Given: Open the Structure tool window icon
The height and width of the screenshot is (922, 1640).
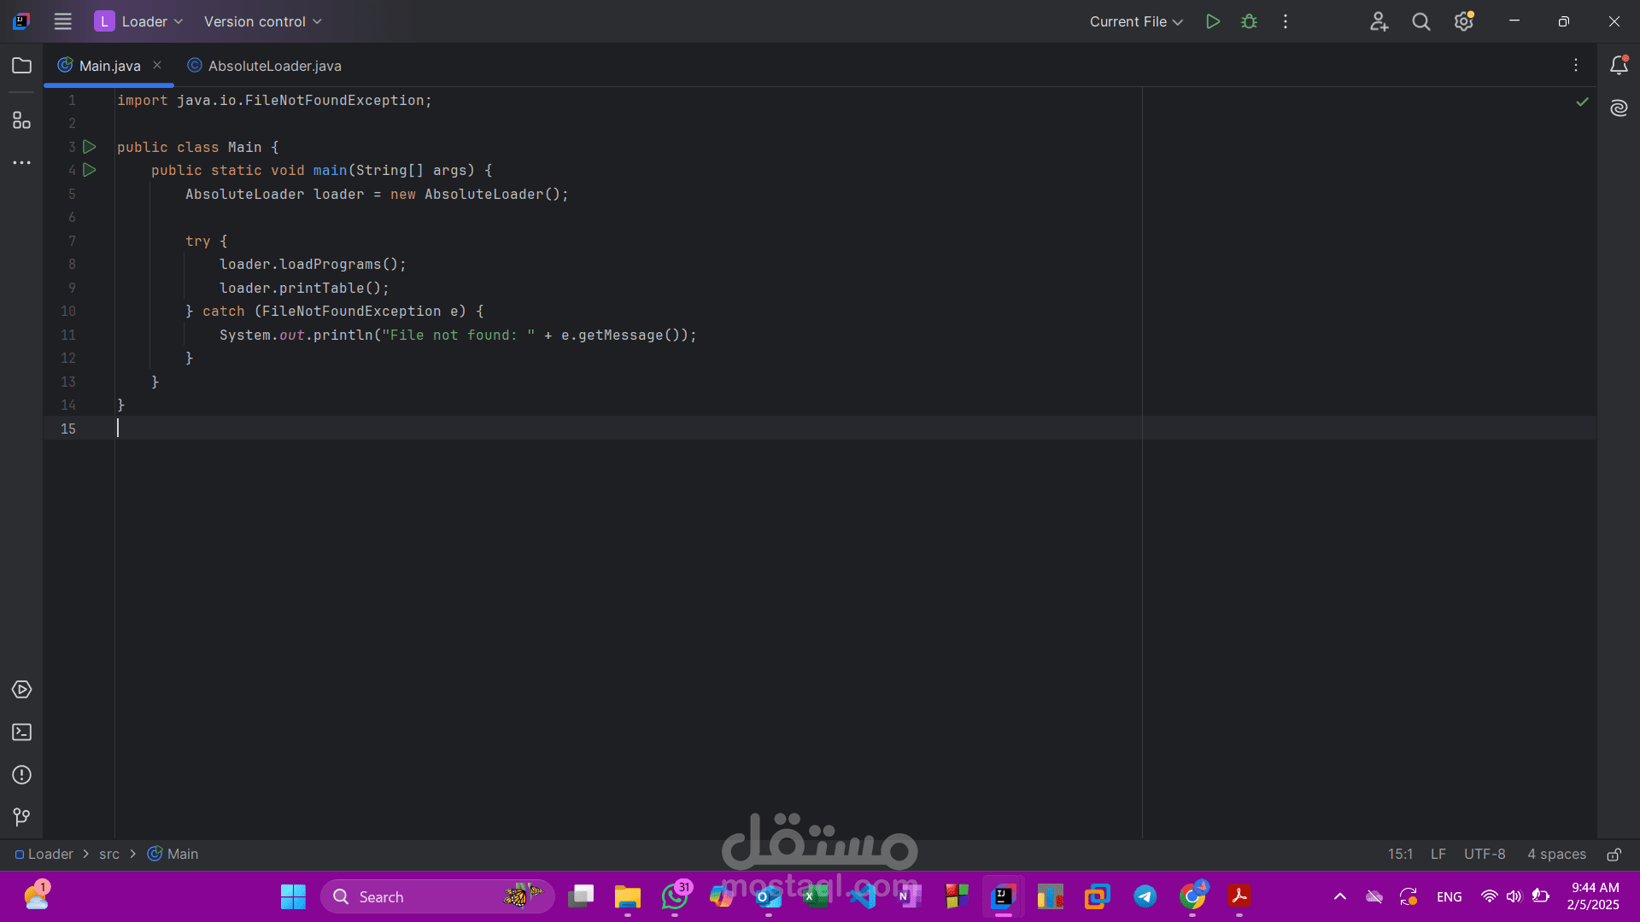Looking at the screenshot, I should 22,120.
